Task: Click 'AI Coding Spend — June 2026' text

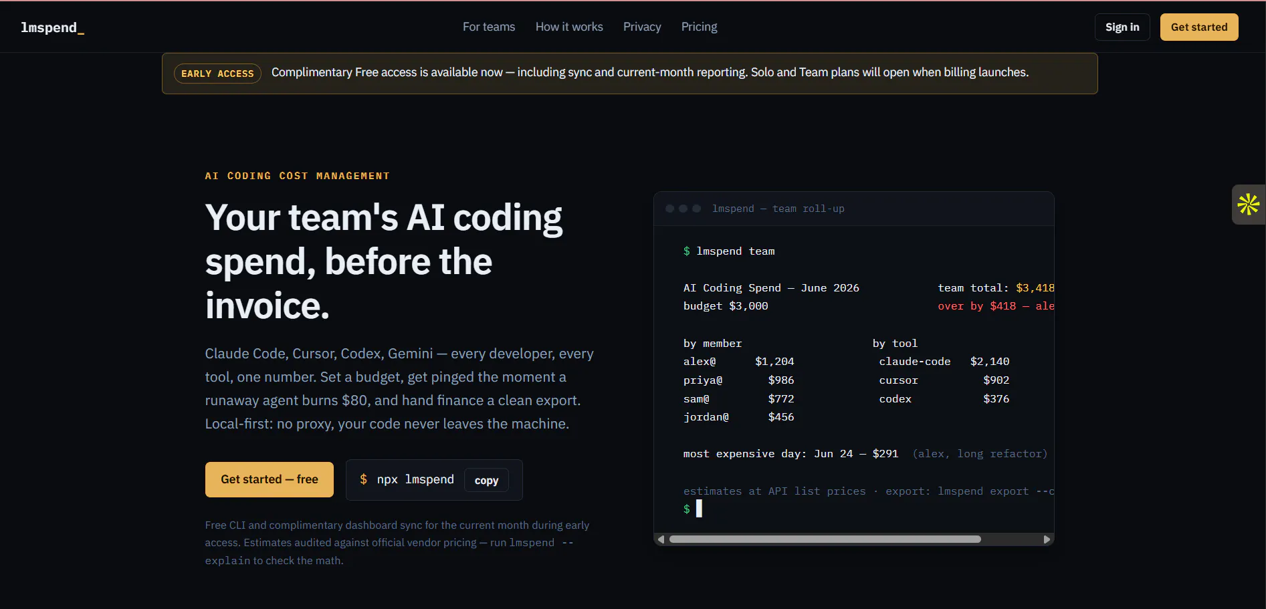Action: pyautogui.click(x=771, y=288)
